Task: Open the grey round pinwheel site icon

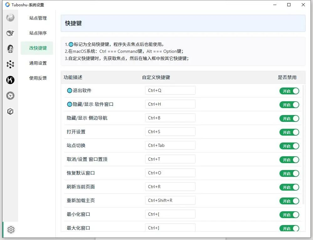Action: click(10, 96)
